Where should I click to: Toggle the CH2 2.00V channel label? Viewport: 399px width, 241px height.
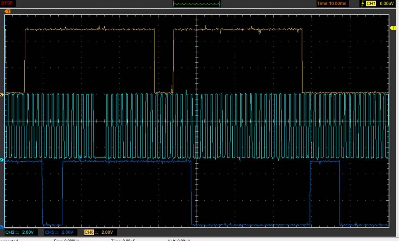(x=20, y=232)
